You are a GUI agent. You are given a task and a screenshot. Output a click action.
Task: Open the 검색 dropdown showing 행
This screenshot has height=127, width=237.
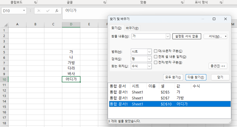pyautogui.click(x=149, y=59)
